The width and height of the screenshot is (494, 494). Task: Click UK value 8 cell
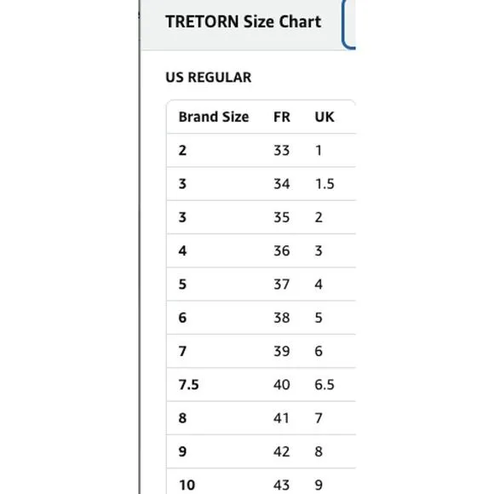319,451
